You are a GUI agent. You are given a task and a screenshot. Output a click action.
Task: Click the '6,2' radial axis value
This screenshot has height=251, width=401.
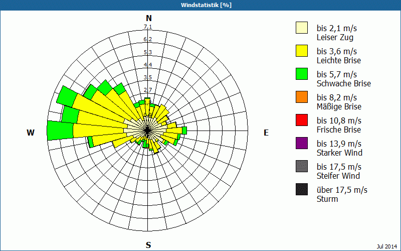click(x=148, y=40)
